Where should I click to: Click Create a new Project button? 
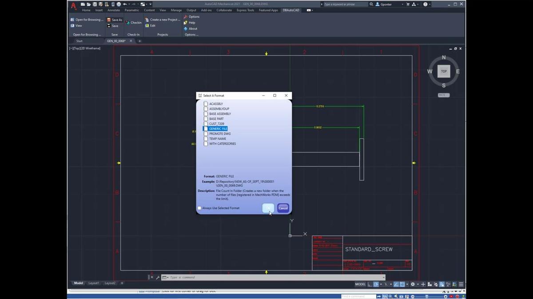(163, 20)
